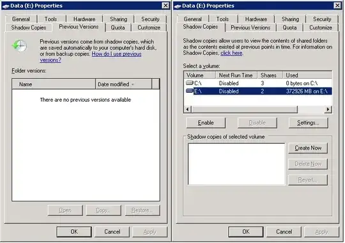Click the Delete Now button
345x243 pixels.
(308, 164)
